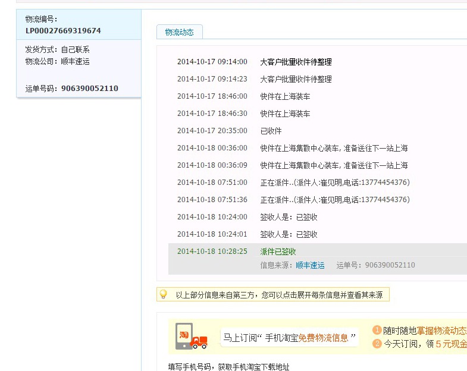Click 发货方式: 自己联系 text
467x371 pixels.
pyautogui.click(x=58, y=49)
